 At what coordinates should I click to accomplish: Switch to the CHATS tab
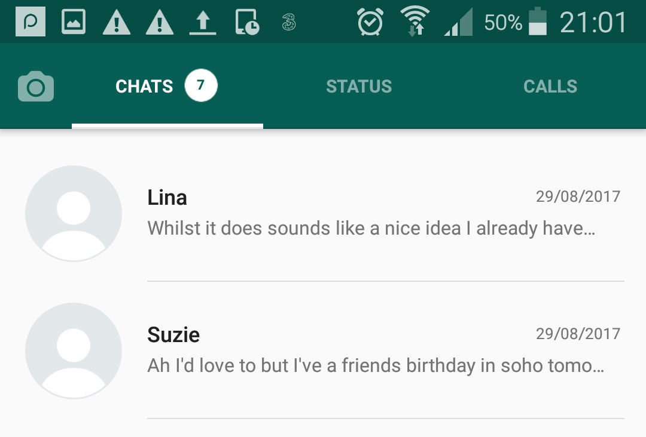[x=144, y=87]
